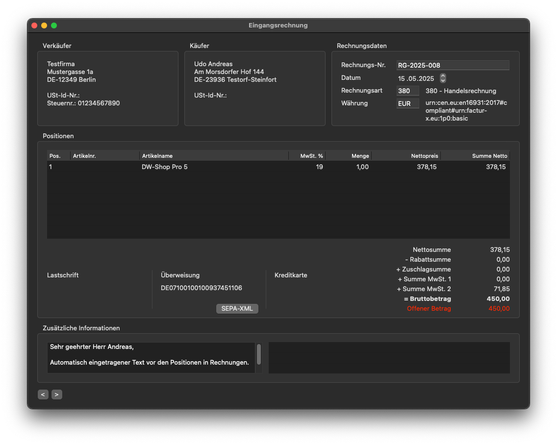Click the Lastschrift label

[63, 275]
